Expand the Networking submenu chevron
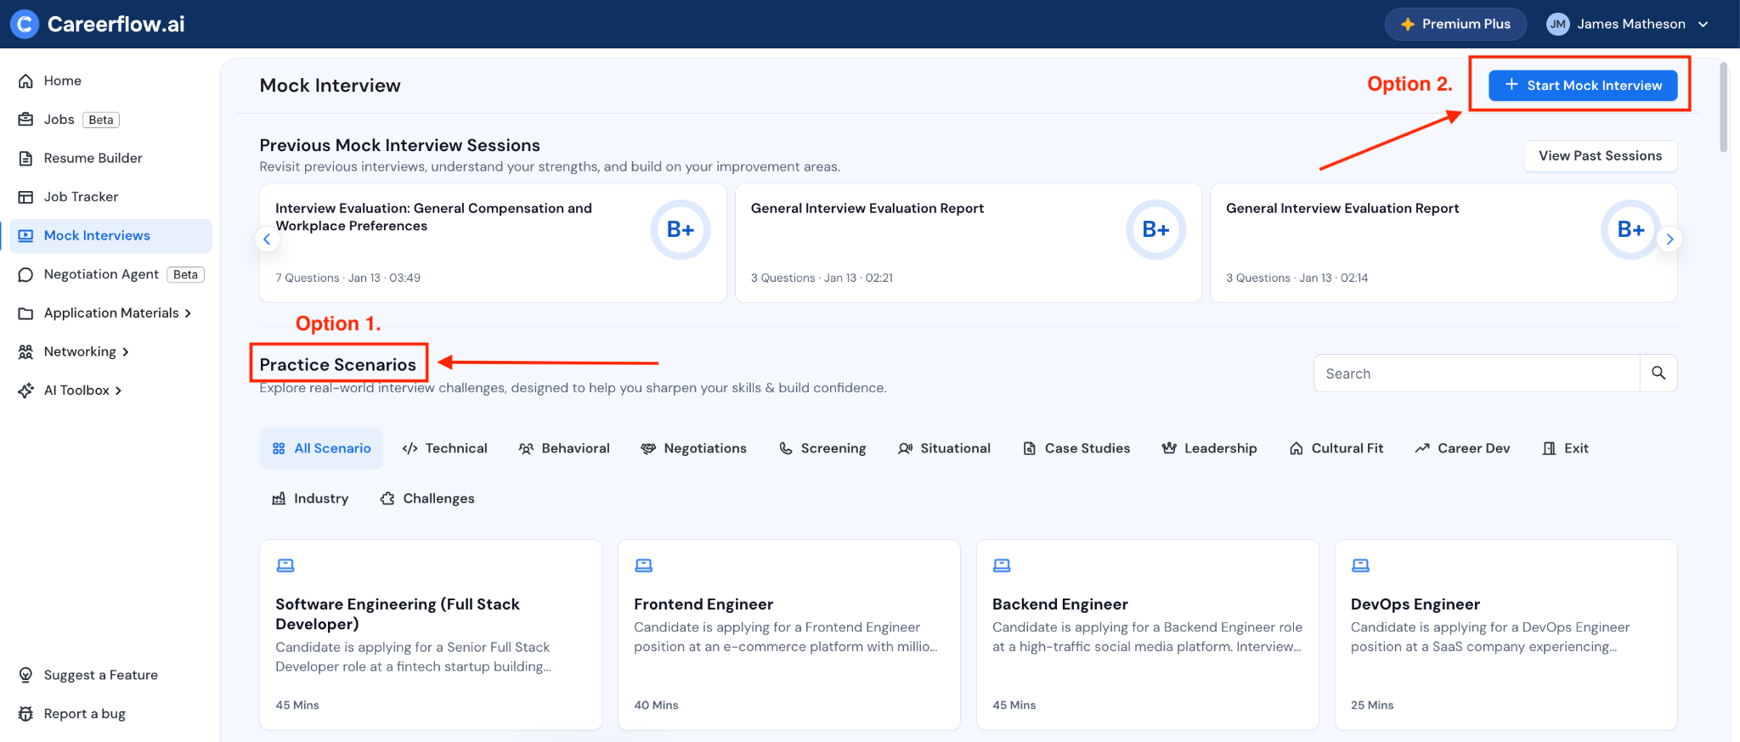The image size is (1740, 742). (126, 351)
